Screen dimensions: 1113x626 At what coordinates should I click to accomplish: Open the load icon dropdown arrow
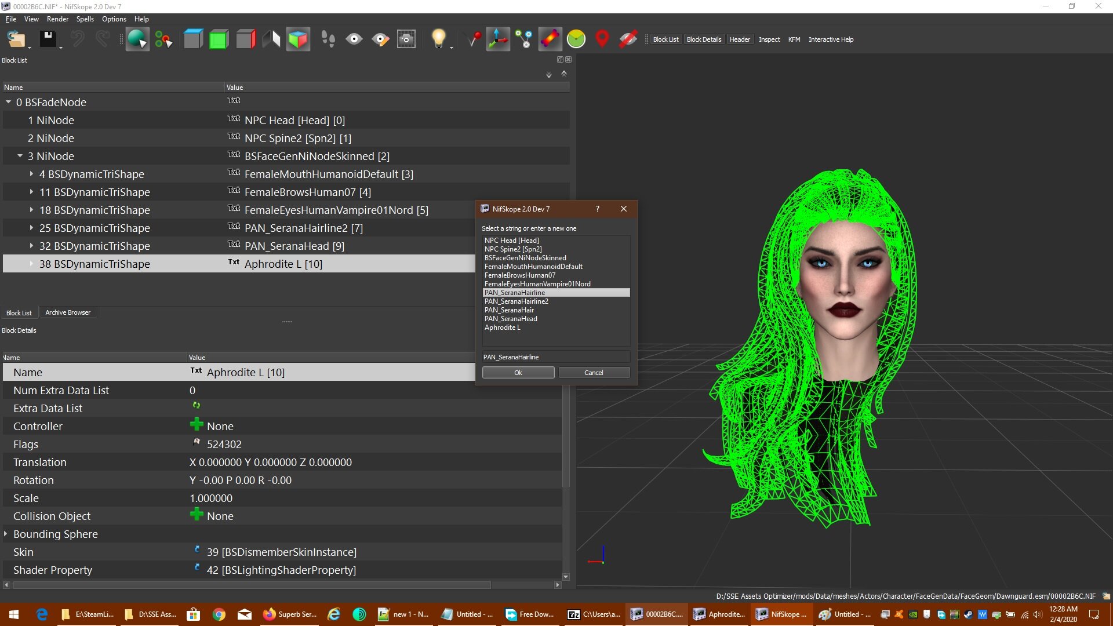(30, 47)
